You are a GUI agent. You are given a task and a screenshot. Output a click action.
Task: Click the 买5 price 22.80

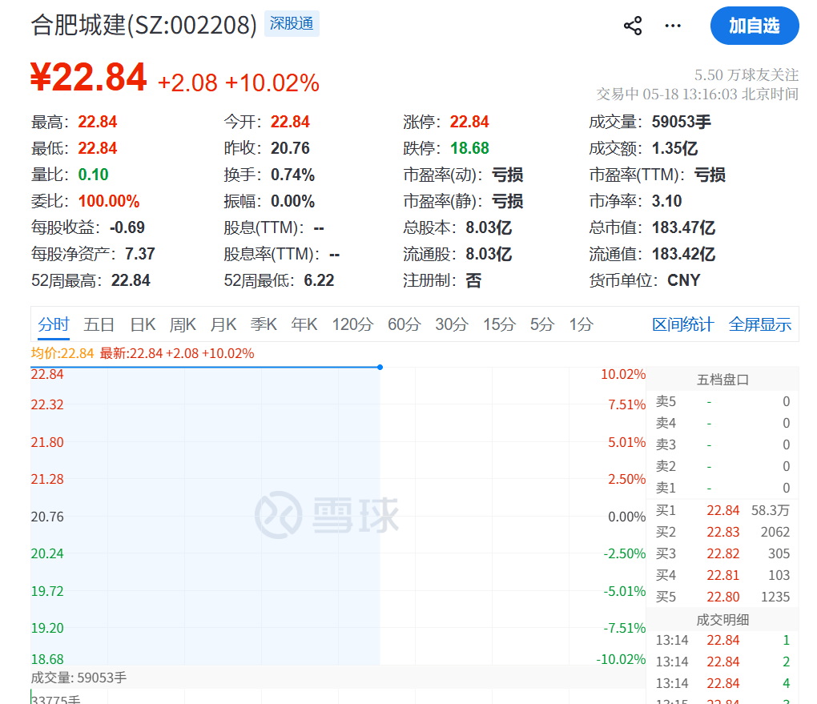(722, 597)
